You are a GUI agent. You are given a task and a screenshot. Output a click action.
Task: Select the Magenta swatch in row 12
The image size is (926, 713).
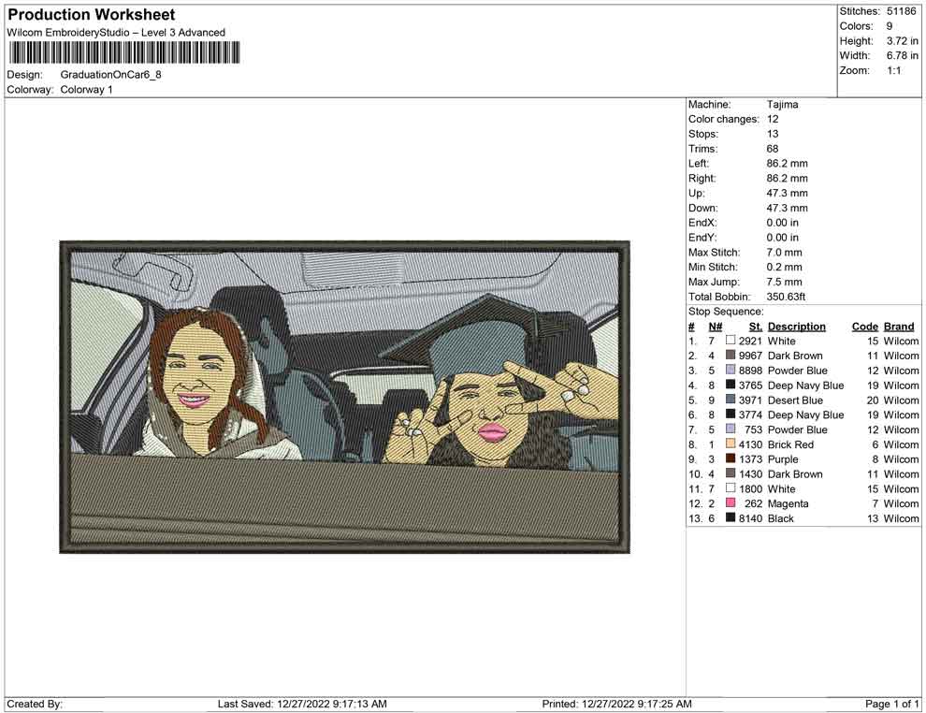[x=731, y=503]
